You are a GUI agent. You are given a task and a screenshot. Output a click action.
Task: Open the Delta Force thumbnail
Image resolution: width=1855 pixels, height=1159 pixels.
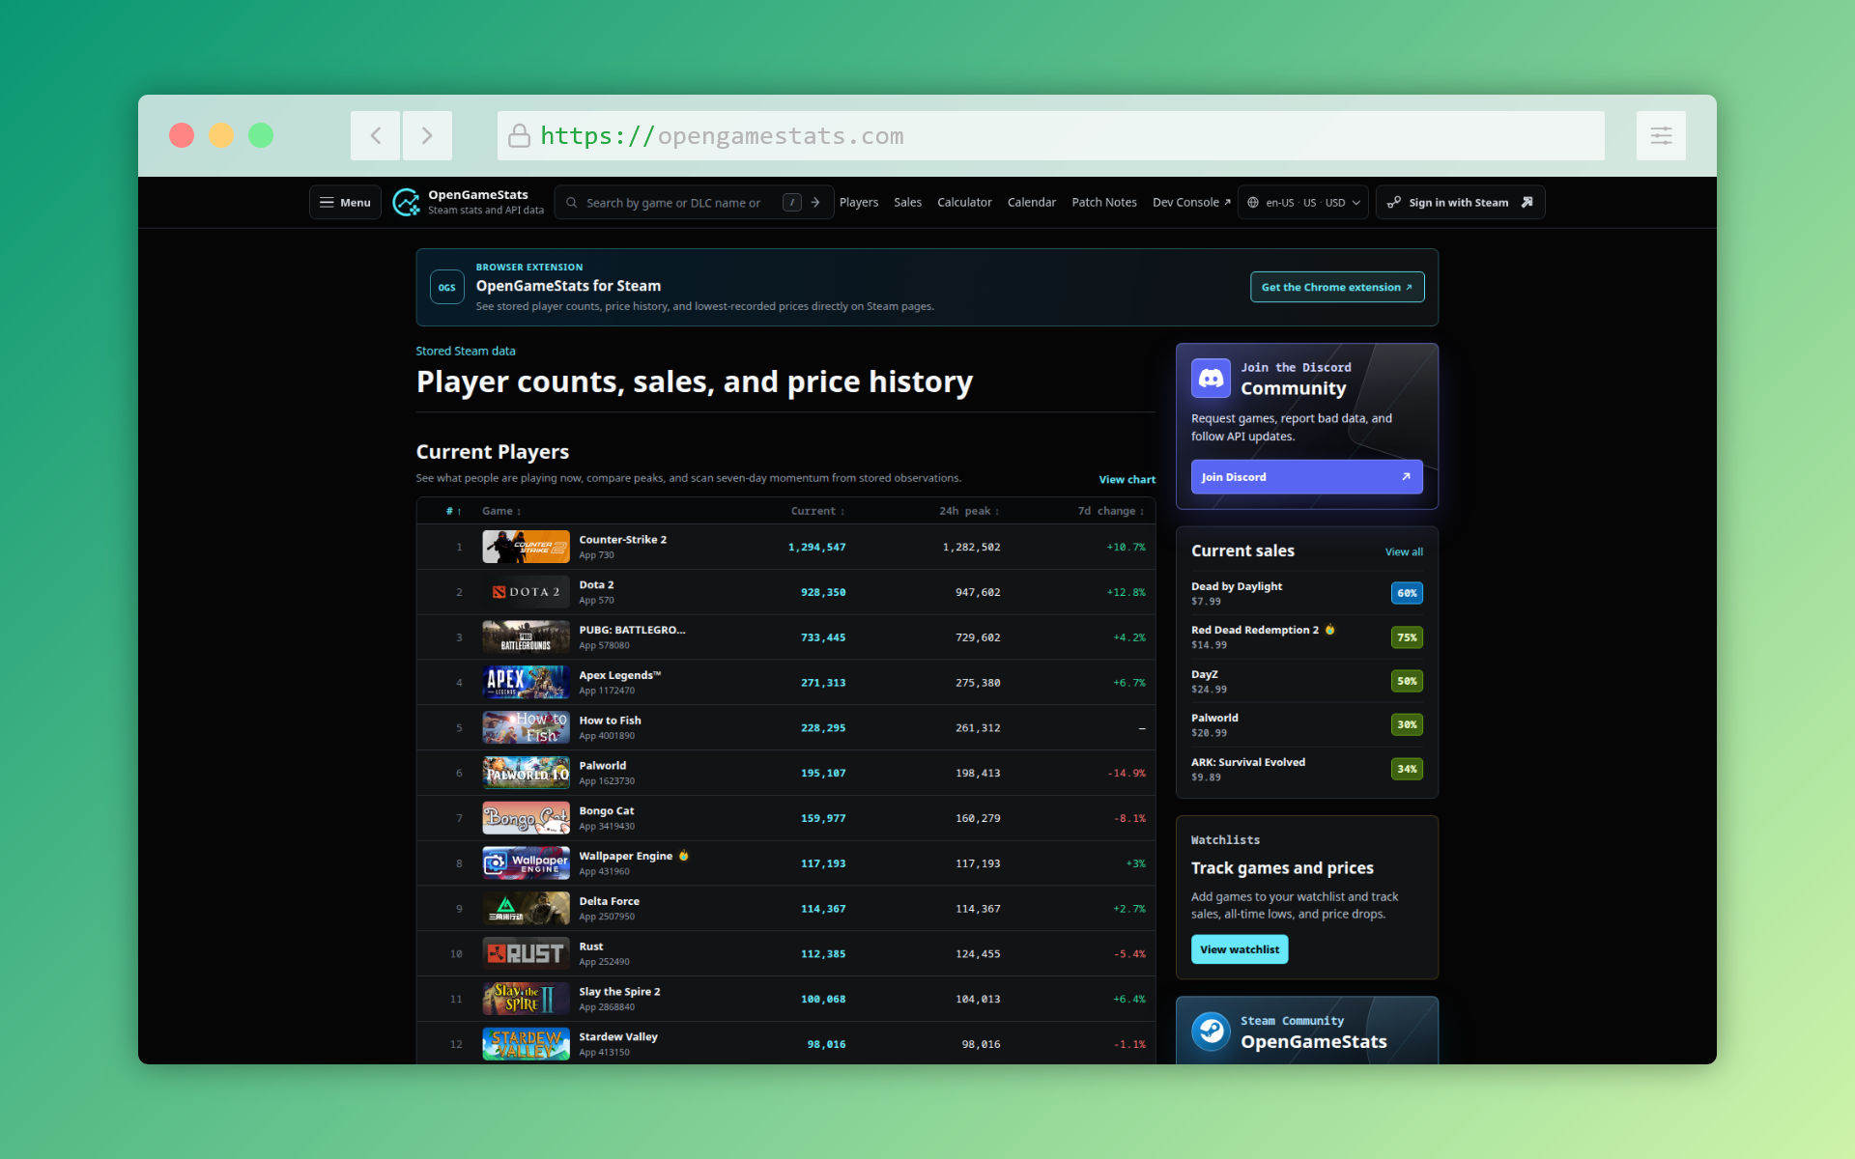pyautogui.click(x=526, y=909)
